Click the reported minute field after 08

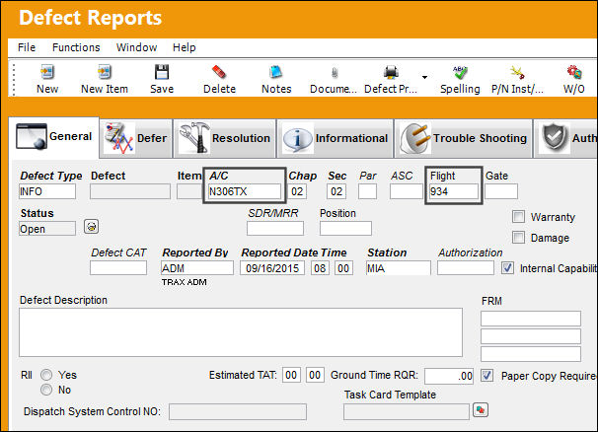[x=343, y=268]
